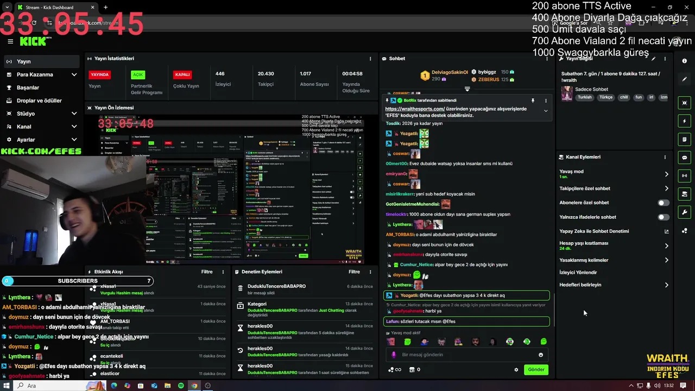Image resolution: width=695 pixels, height=391 pixels.
Task: Open the Yavaş mod options arrow
Action: click(667, 174)
